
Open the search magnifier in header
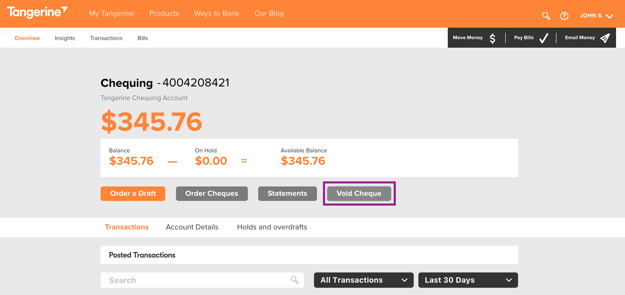point(546,16)
